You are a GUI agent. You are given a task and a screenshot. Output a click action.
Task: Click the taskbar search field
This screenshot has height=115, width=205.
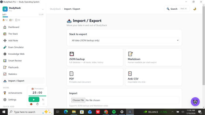click(31, 112)
